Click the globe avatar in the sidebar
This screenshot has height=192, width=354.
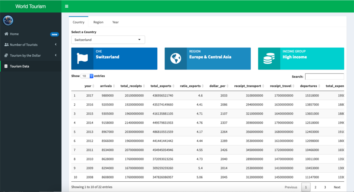[8, 20]
